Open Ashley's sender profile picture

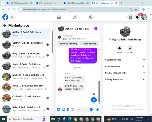coord(60,89)
